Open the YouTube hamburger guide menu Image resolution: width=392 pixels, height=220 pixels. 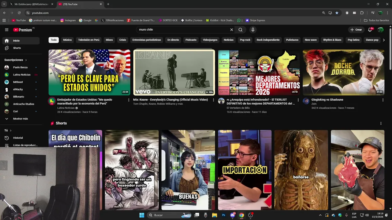pyautogui.click(x=6, y=30)
